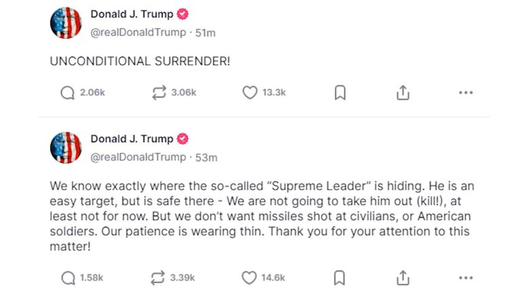
Task: Like the UNCONDITIONAL SURRENDER post
Action: tap(250, 93)
